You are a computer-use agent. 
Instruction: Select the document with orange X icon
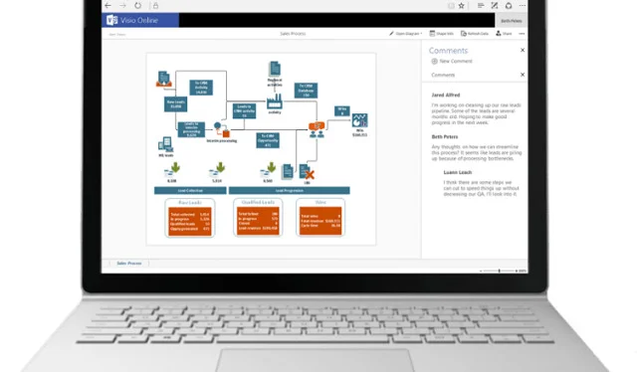point(307,172)
